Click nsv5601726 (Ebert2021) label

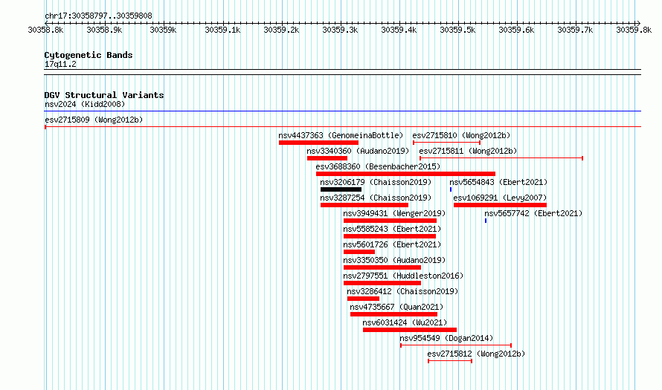392,244
